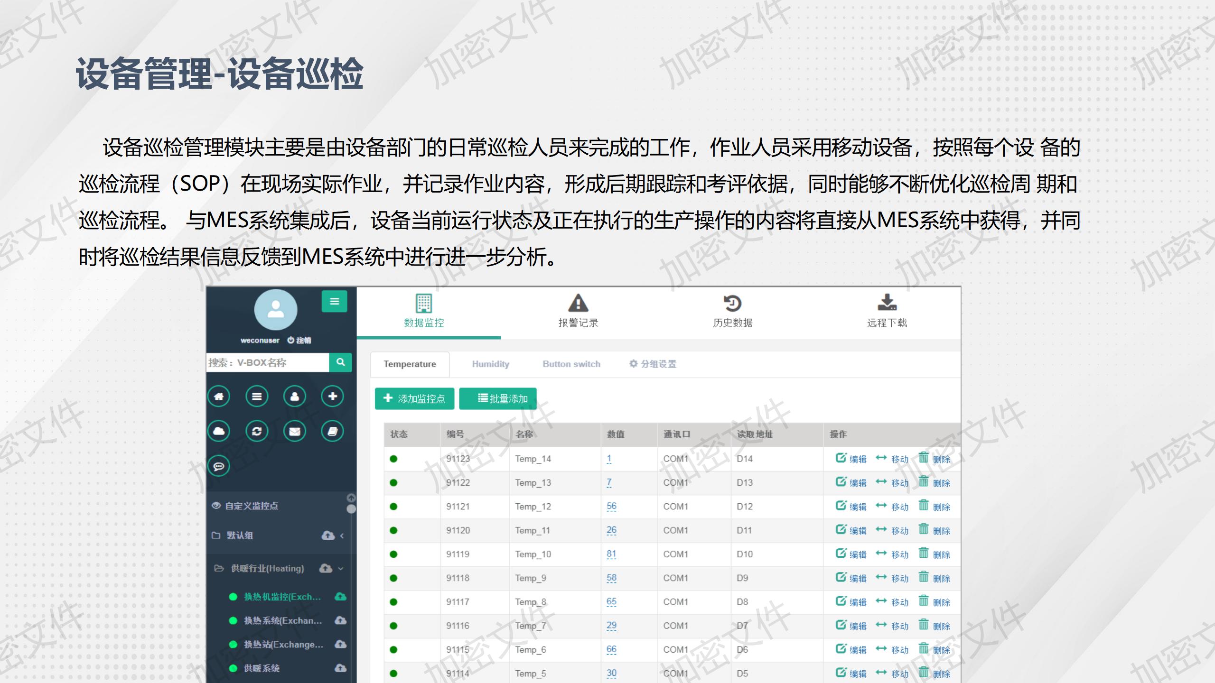Image resolution: width=1215 pixels, height=683 pixels.
Task: Select 自定义监控点 sidebar entry
Action: [x=252, y=506]
